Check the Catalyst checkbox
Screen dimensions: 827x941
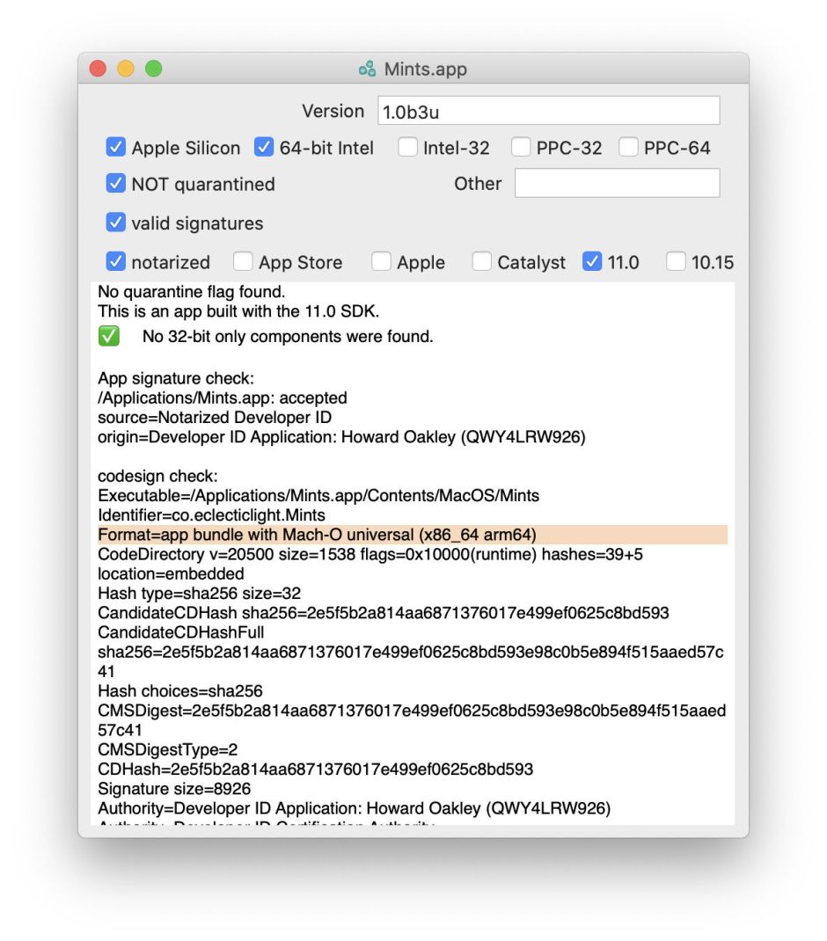click(482, 262)
